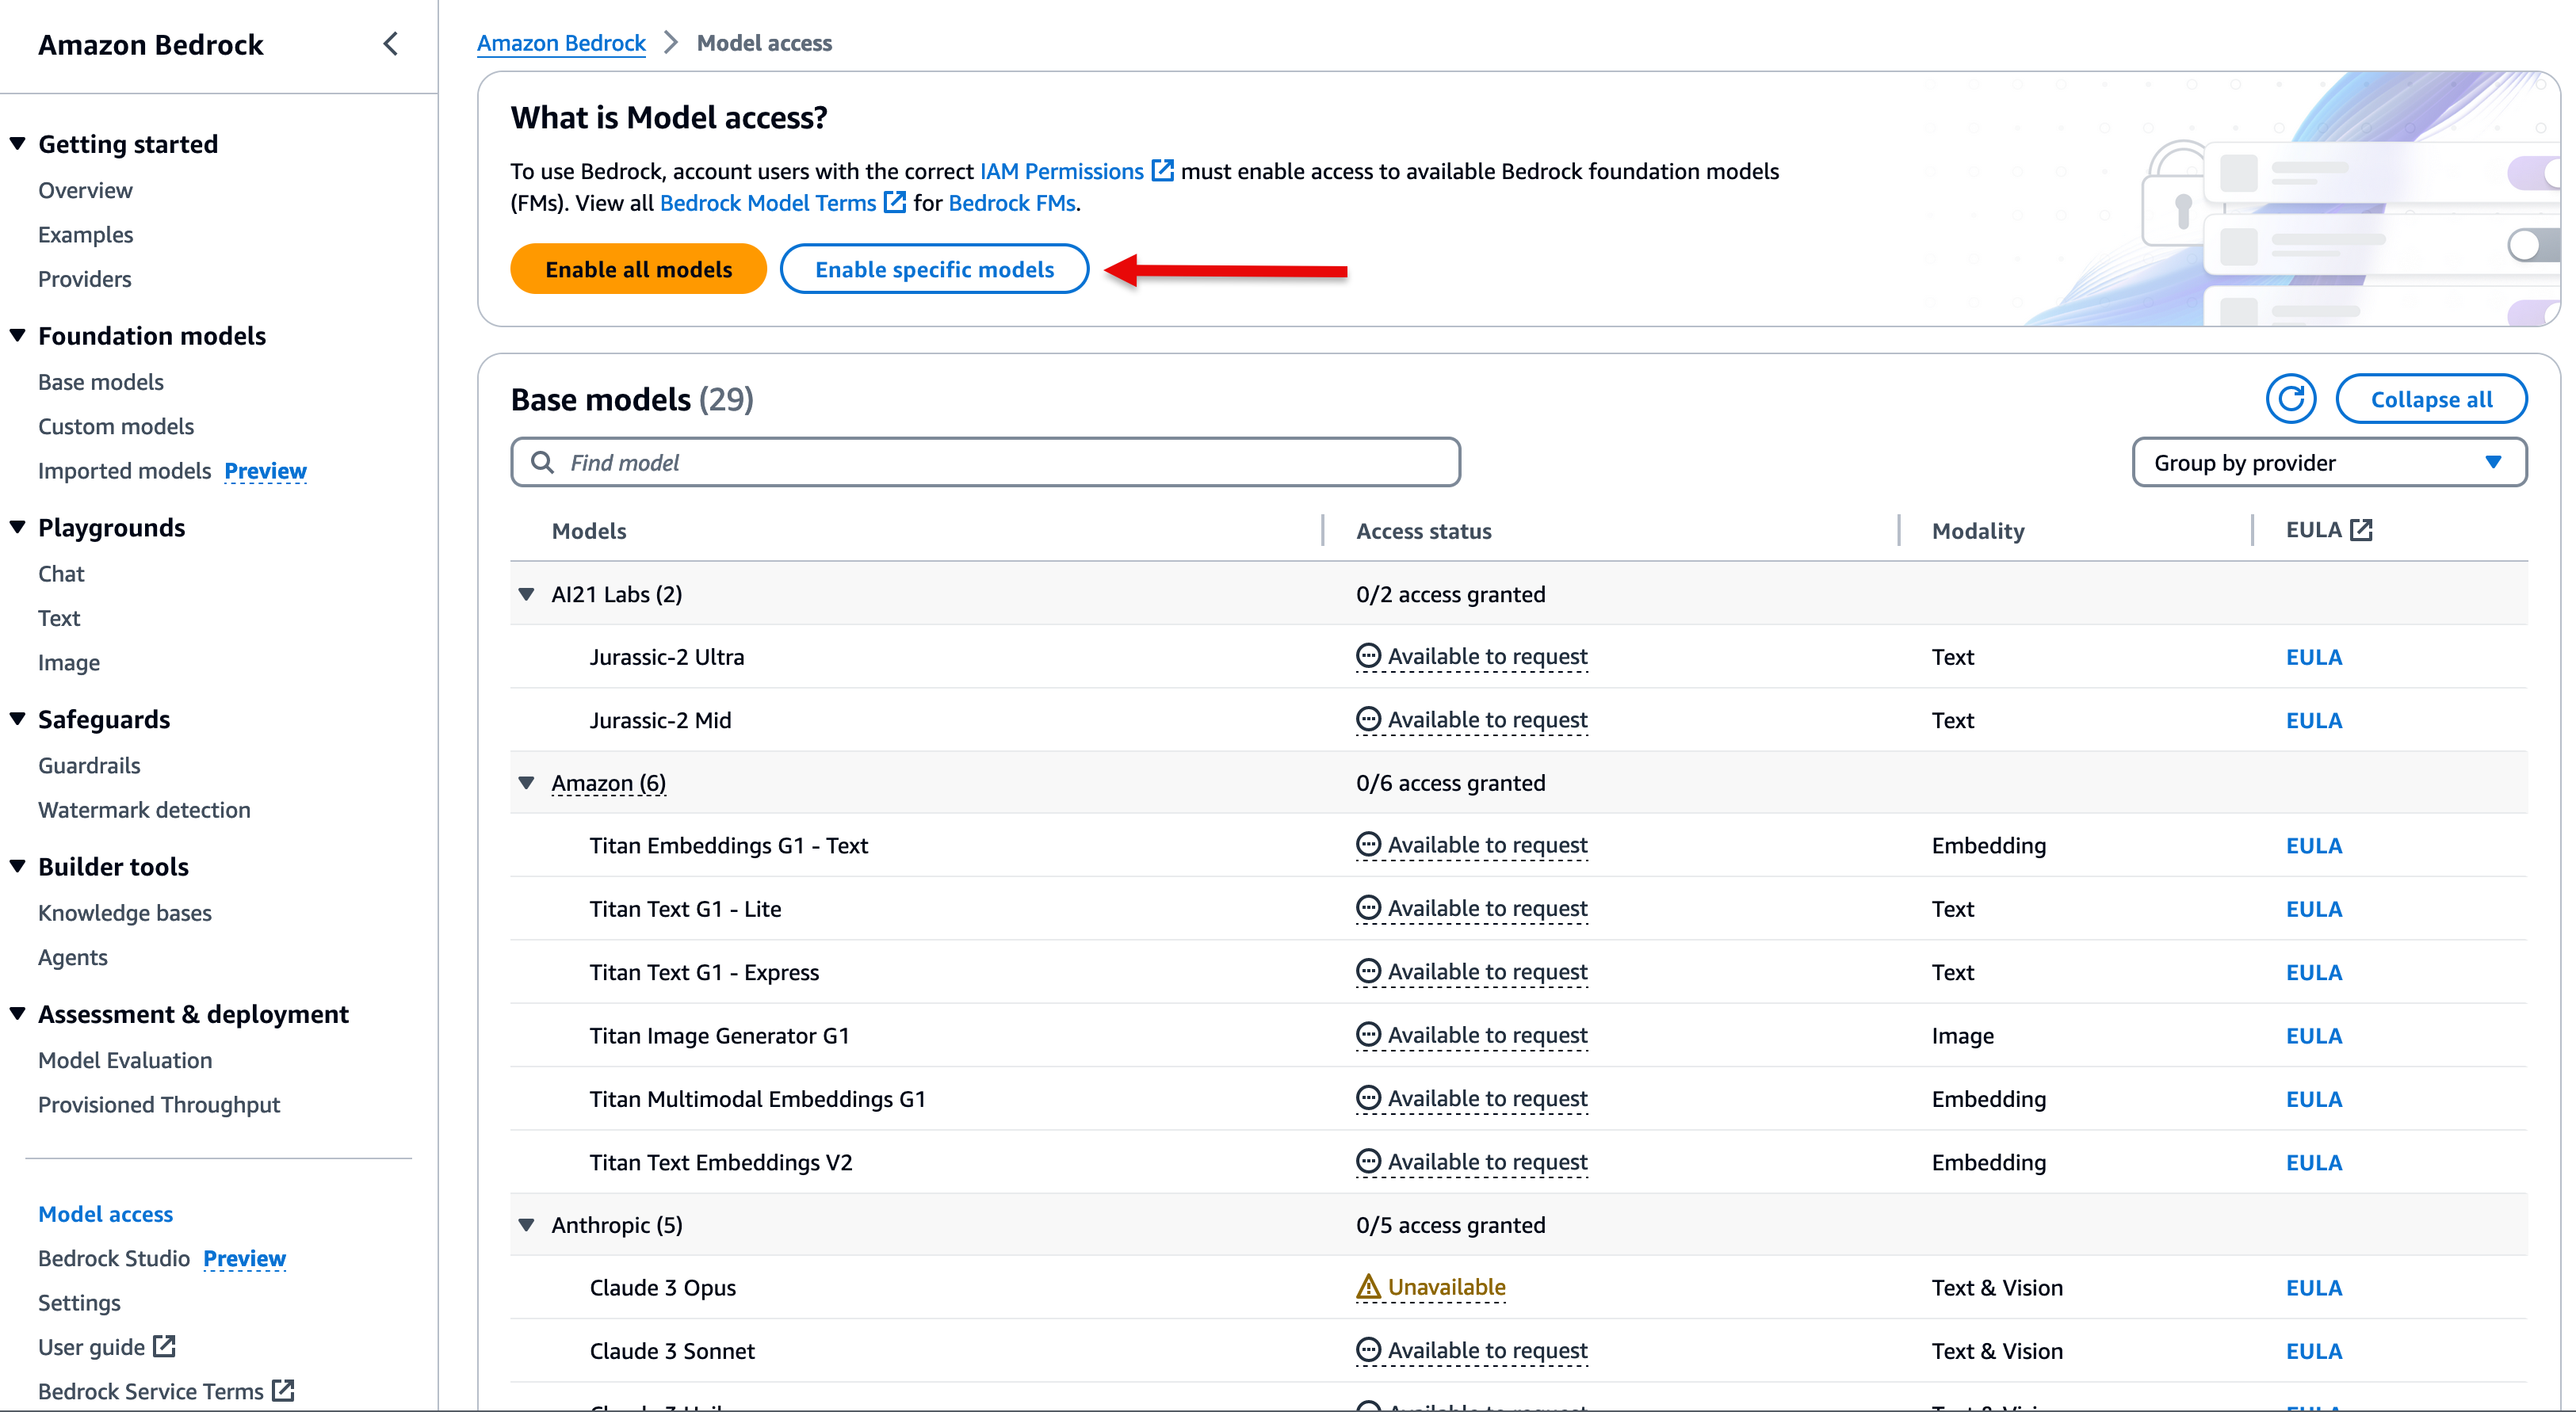Screen dimensions: 2576x1412
Task: Click the IAM Permissions external link icon
Action: (x=1162, y=171)
